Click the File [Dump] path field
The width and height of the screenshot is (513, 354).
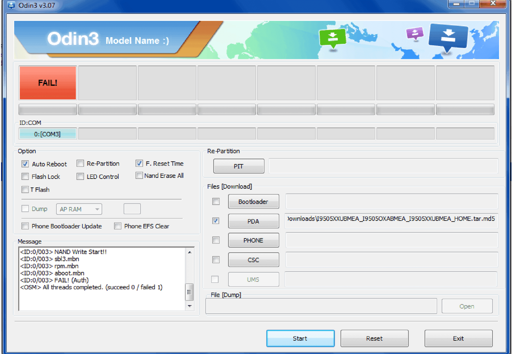[321, 306]
